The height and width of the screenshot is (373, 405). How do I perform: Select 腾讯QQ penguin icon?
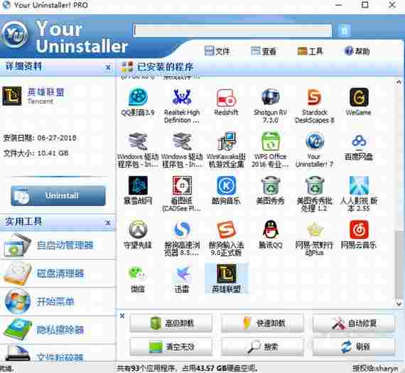(271, 229)
